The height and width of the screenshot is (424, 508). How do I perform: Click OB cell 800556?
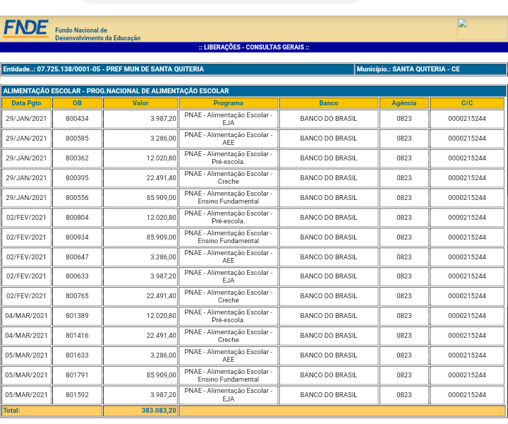coord(77,198)
